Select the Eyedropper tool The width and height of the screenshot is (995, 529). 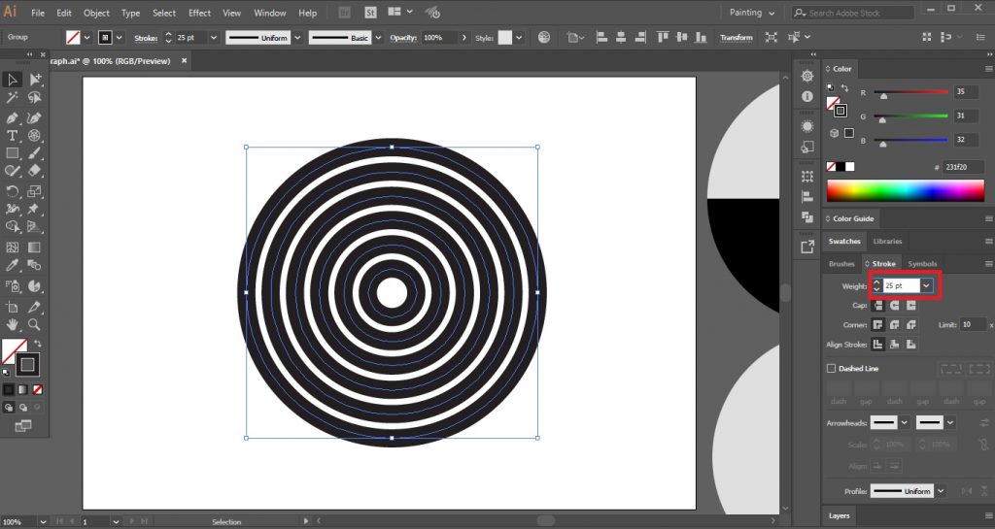click(x=12, y=265)
